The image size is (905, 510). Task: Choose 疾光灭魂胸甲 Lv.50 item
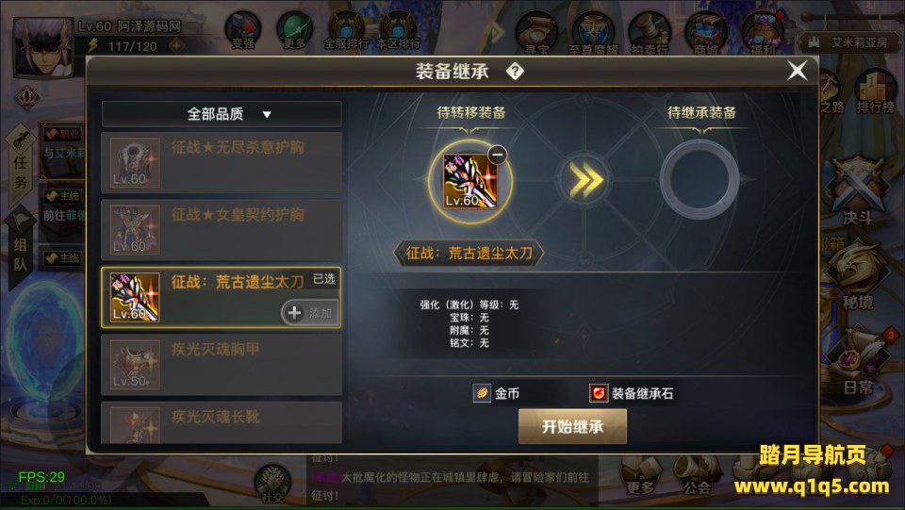[x=222, y=365]
